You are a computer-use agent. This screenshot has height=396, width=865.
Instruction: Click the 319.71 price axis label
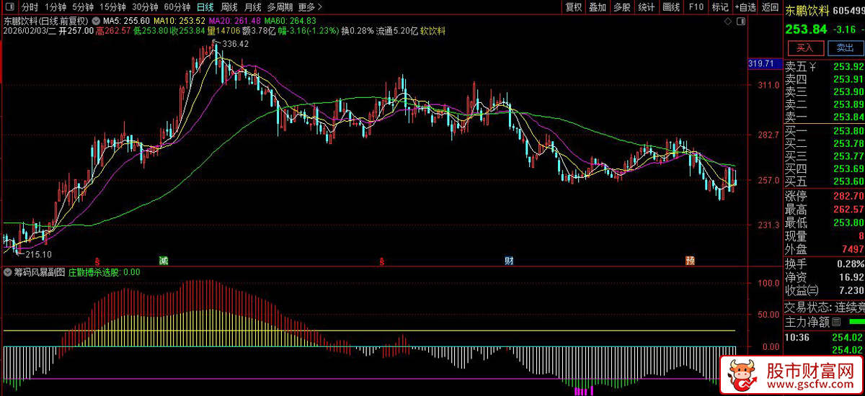coord(761,64)
